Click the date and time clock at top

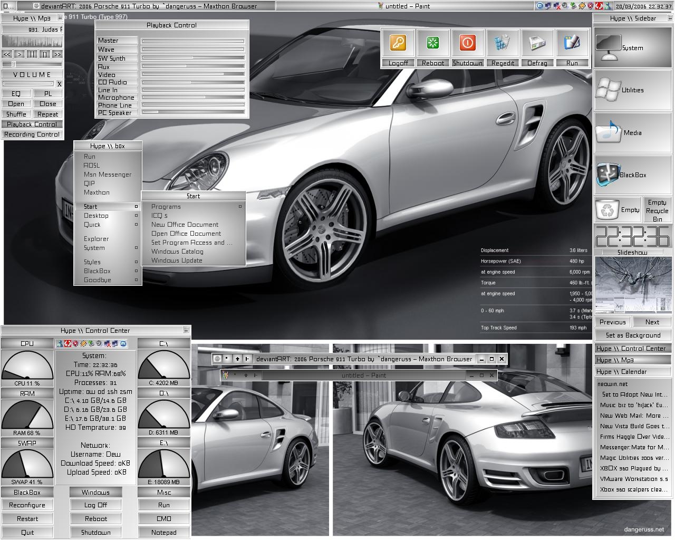[x=643, y=6]
